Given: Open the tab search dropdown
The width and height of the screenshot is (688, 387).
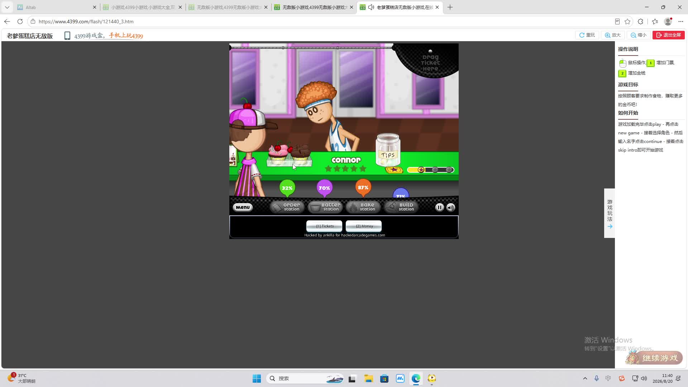Looking at the screenshot, I should 7,7.
